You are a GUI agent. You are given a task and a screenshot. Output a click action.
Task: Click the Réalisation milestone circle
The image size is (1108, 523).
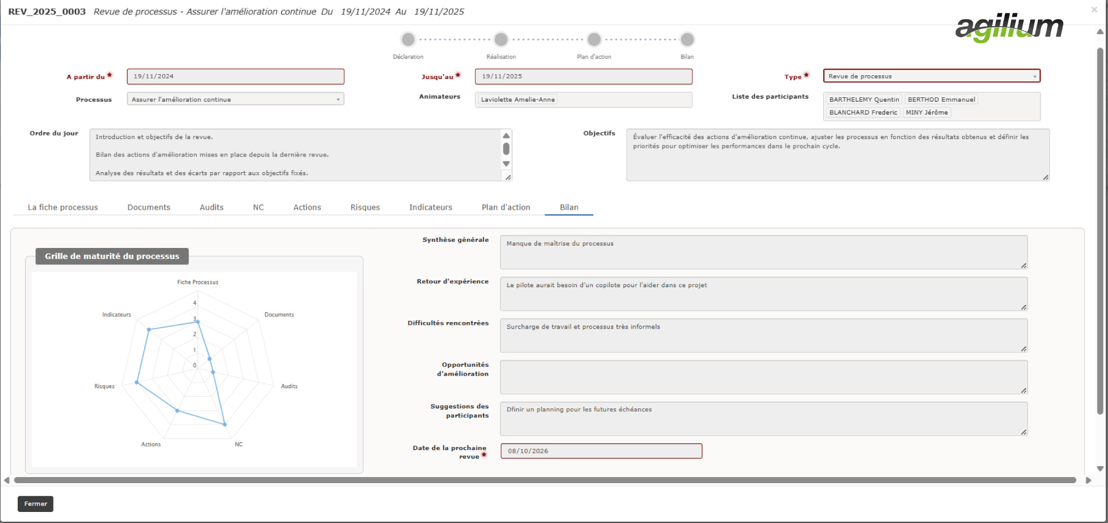(x=501, y=40)
